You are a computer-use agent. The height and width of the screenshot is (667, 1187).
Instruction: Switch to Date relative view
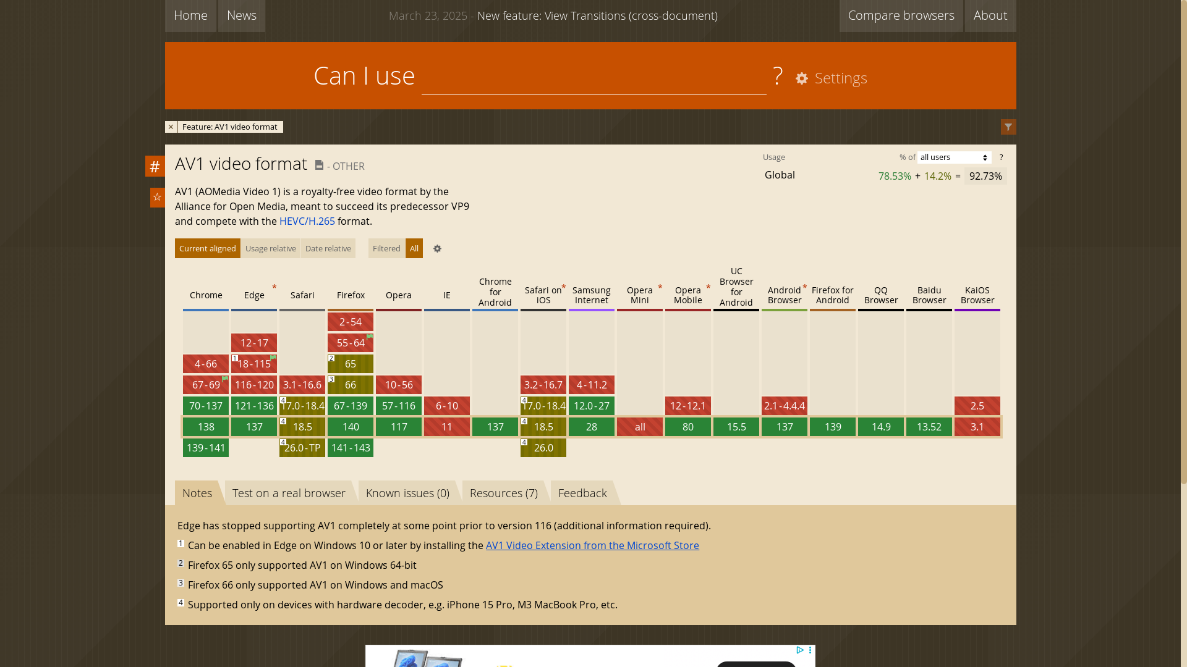[328, 248]
